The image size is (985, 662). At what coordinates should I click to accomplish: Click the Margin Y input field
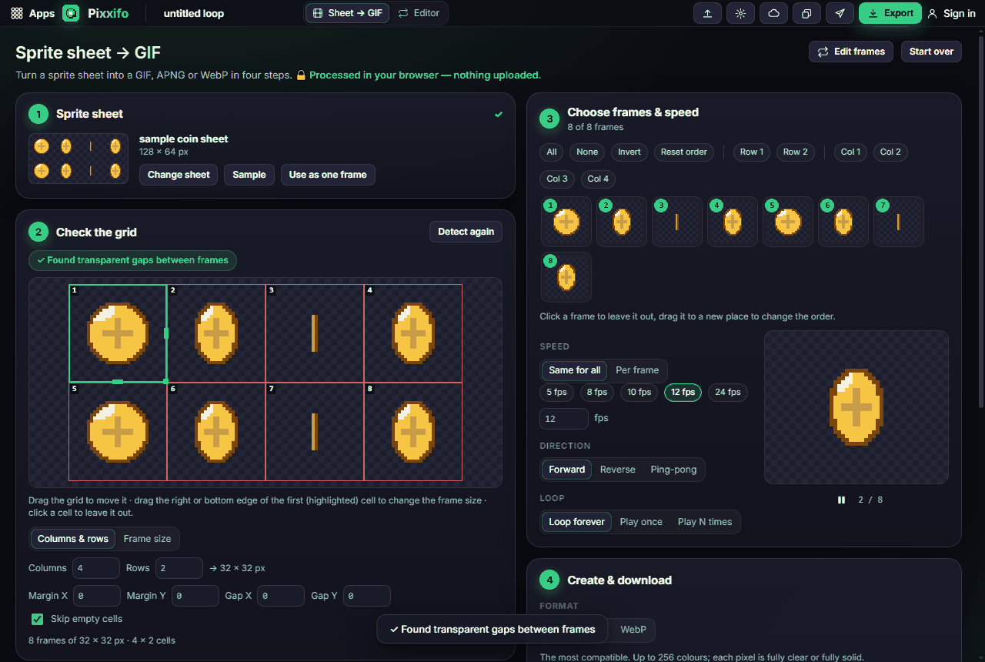click(x=195, y=596)
